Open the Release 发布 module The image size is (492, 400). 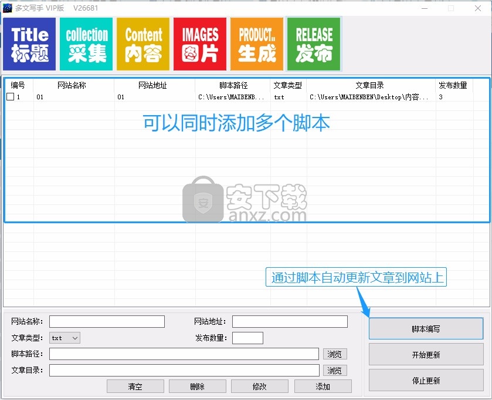point(314,44)
